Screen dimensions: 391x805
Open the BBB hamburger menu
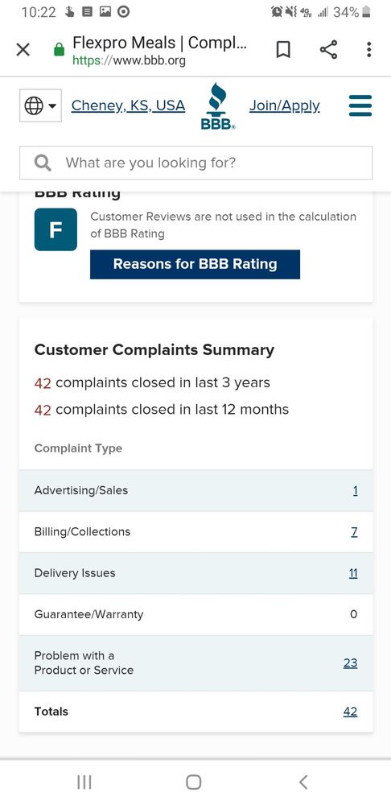360,105
